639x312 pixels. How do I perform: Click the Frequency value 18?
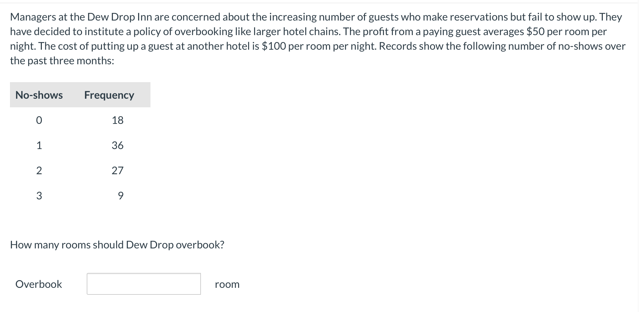click(118, 120)
